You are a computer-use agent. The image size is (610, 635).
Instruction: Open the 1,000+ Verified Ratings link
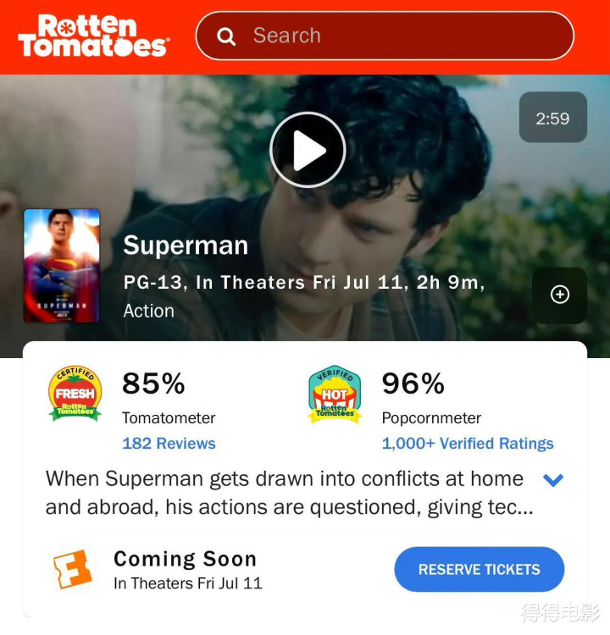point(468,444)
